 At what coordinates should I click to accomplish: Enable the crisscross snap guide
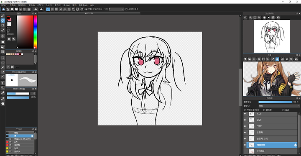click(56, 9)
